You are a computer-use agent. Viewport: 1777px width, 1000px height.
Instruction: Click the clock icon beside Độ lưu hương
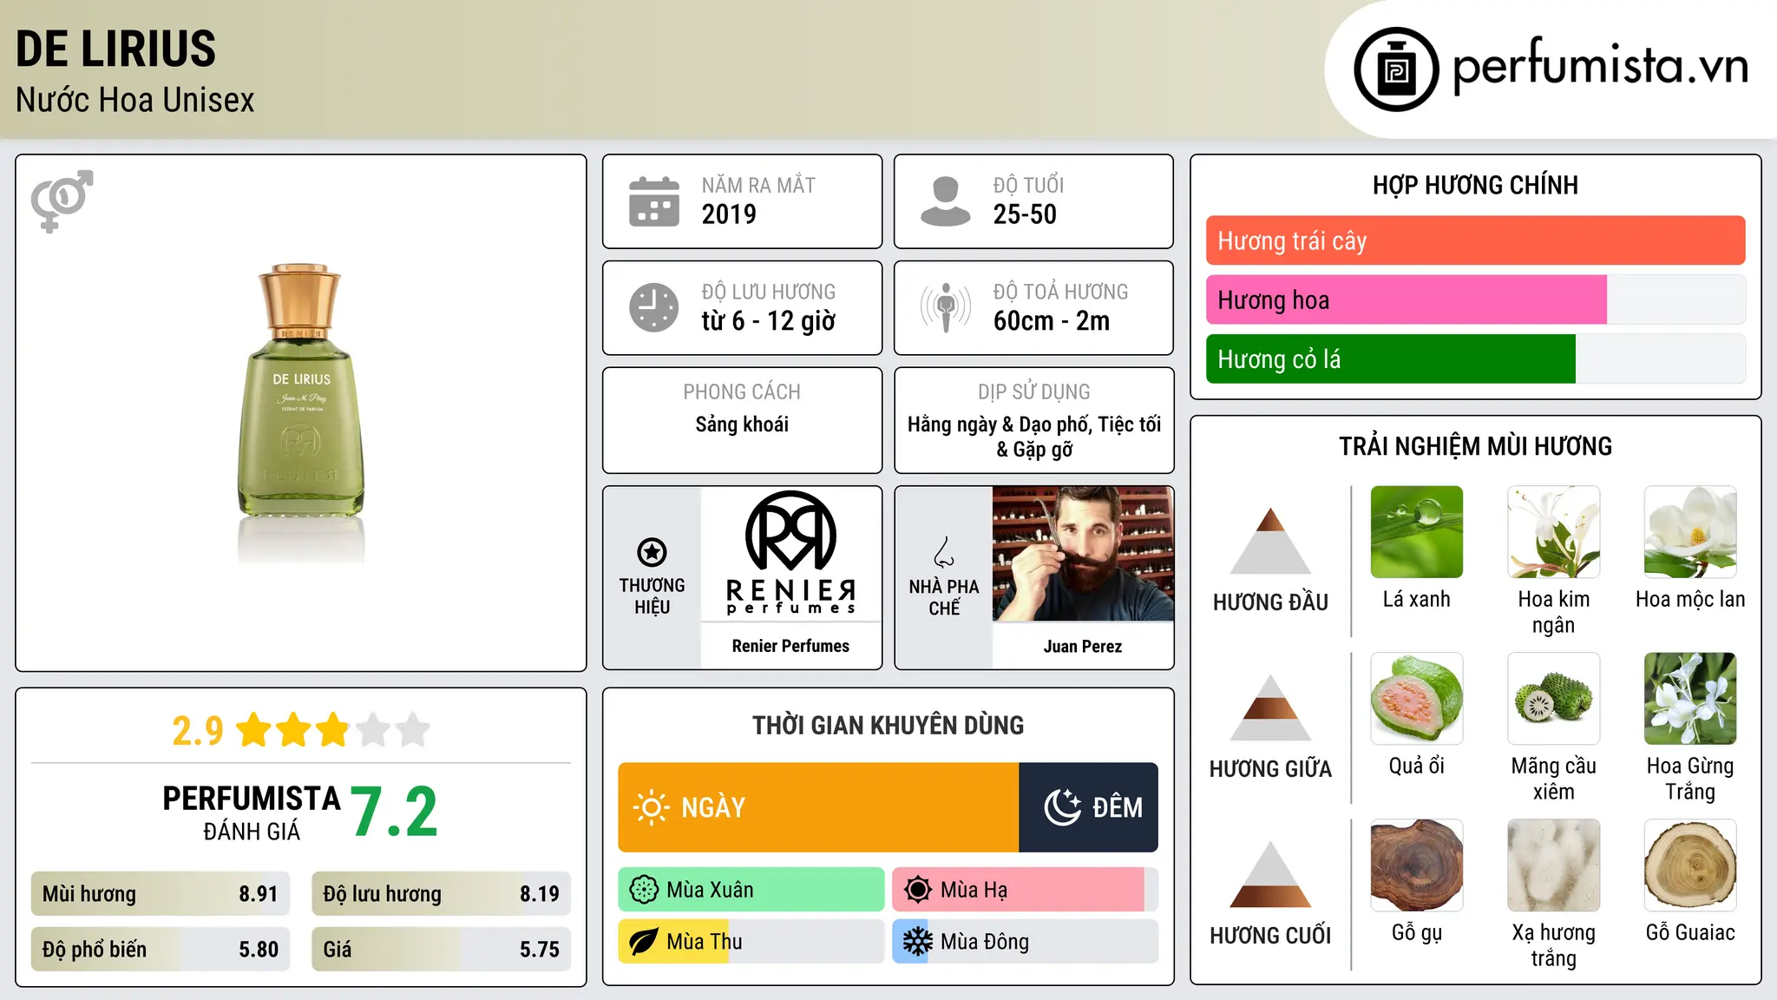654,307
